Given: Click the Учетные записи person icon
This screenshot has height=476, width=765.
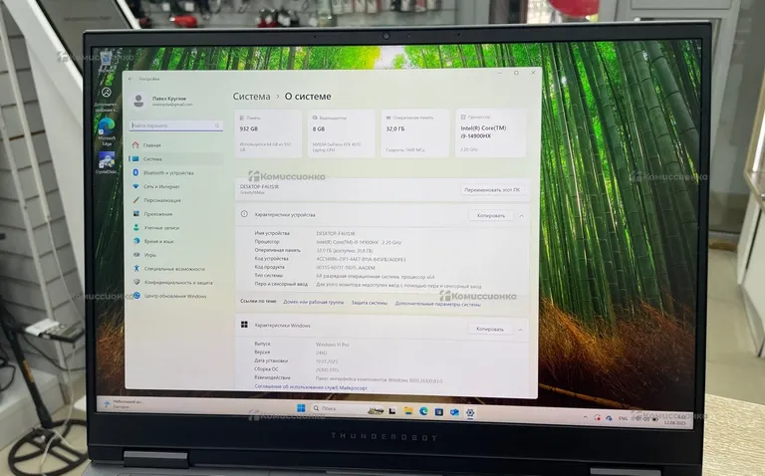Looking at the screenshot, I should (x=136, y=227).
